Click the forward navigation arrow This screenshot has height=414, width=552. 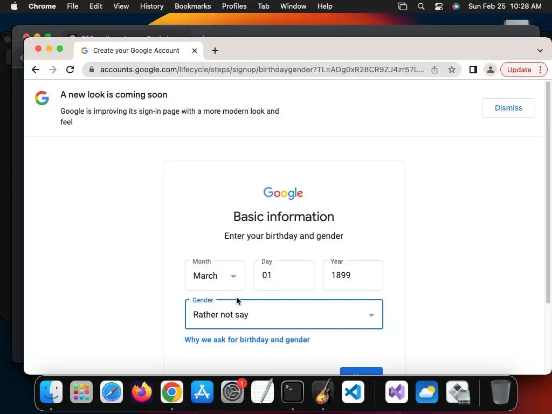tap(53, 70)
